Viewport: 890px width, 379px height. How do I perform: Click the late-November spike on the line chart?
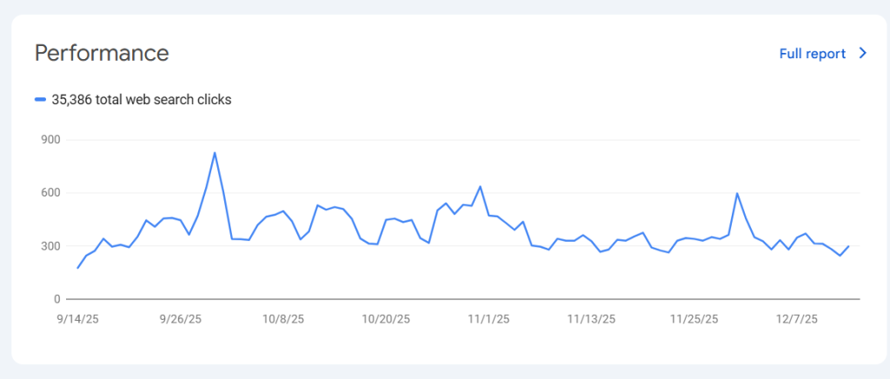click(x=737, y=193)
